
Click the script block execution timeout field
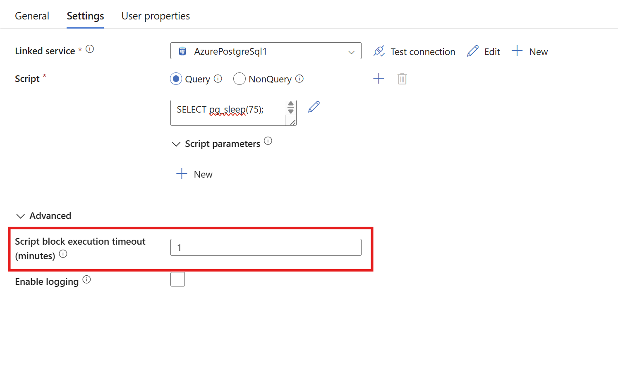[x=266, y=248]
